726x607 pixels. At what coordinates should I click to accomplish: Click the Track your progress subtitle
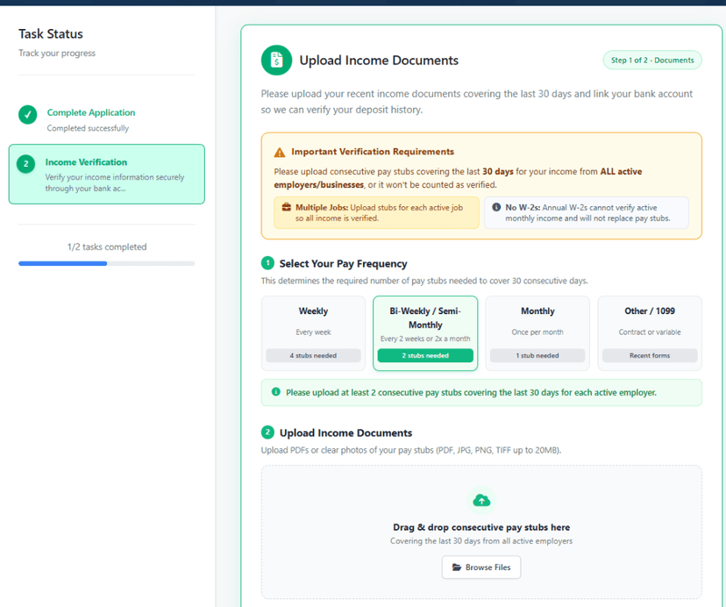57,54
